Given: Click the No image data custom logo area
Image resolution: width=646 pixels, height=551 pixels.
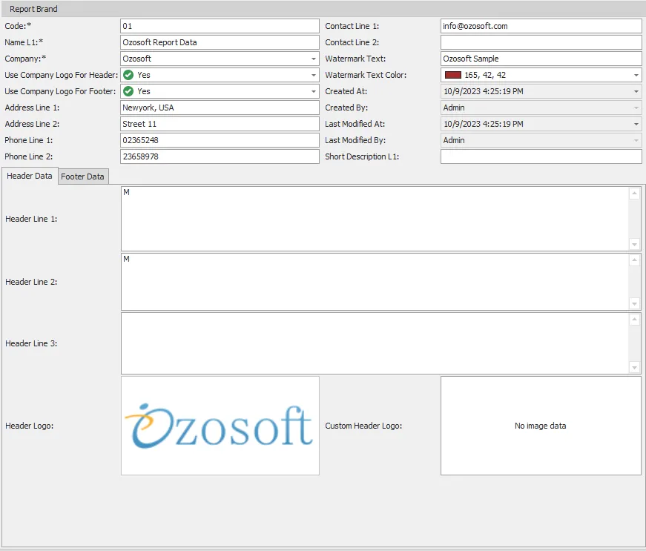Looking at the screenshot, I should point(541,425).
